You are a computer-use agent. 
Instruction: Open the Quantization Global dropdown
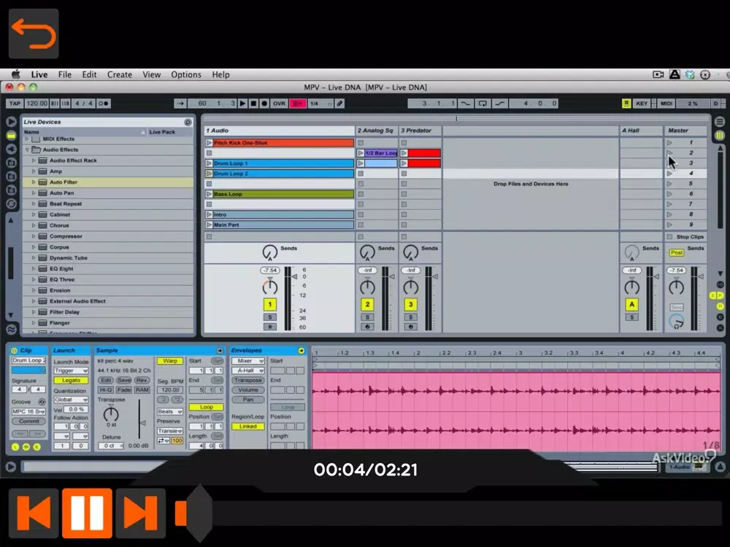pos(71,400)
